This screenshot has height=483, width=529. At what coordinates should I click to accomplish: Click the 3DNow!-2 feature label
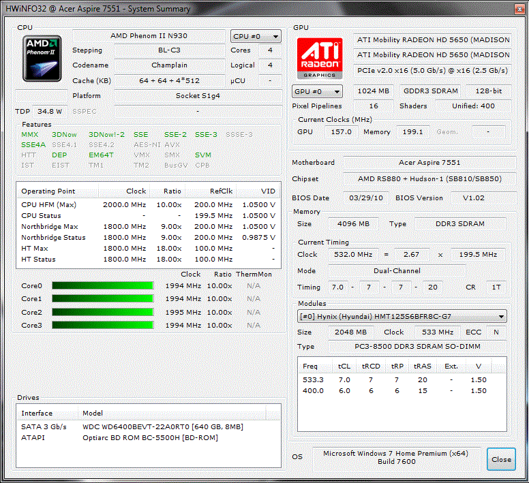[x=106, y=134]
